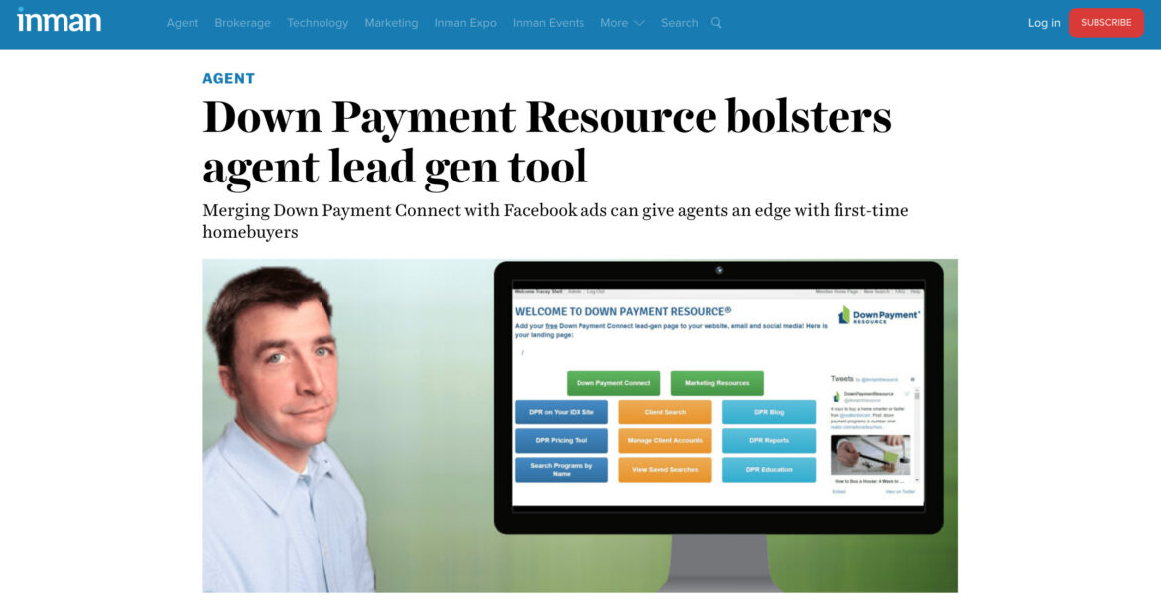Open the Brokerage navigation item
This screenshot has height=603, width=1161.
[x=242, y=23]
